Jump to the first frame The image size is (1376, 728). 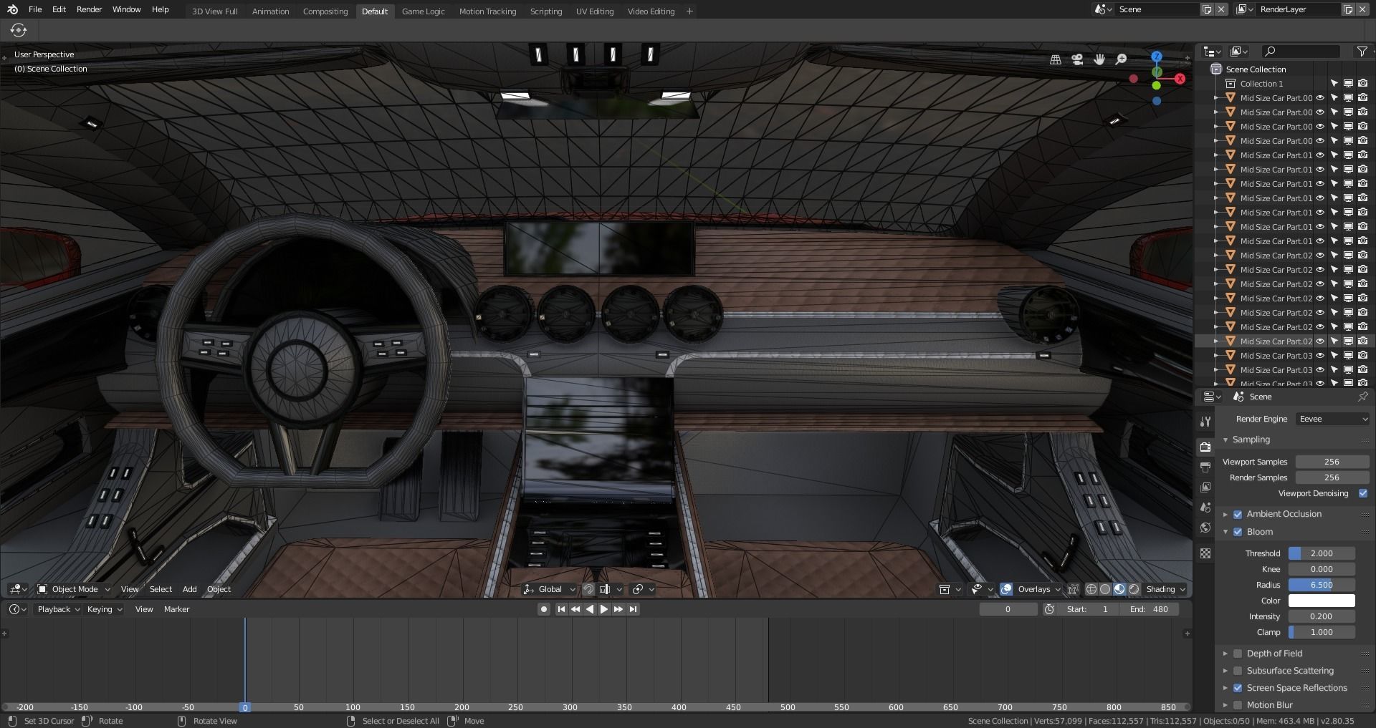click(x=561, y=609)
